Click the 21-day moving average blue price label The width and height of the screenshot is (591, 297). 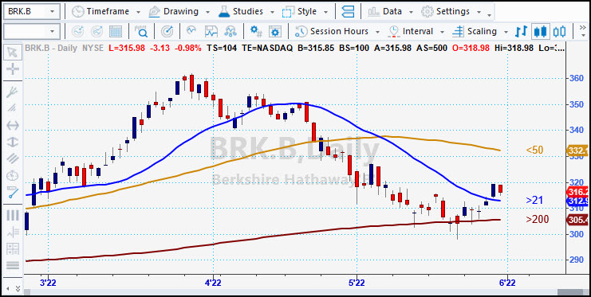pos(578,201)
